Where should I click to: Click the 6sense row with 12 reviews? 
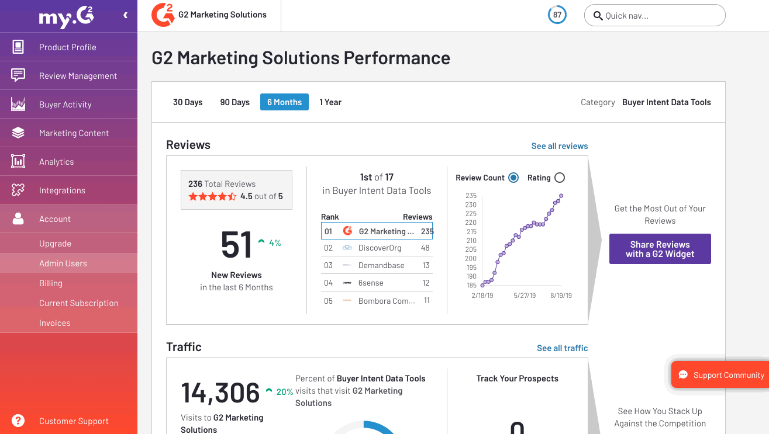[377, 283]
